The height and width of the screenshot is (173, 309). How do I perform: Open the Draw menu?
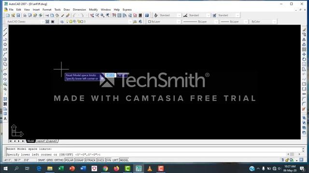pos(67,10)
